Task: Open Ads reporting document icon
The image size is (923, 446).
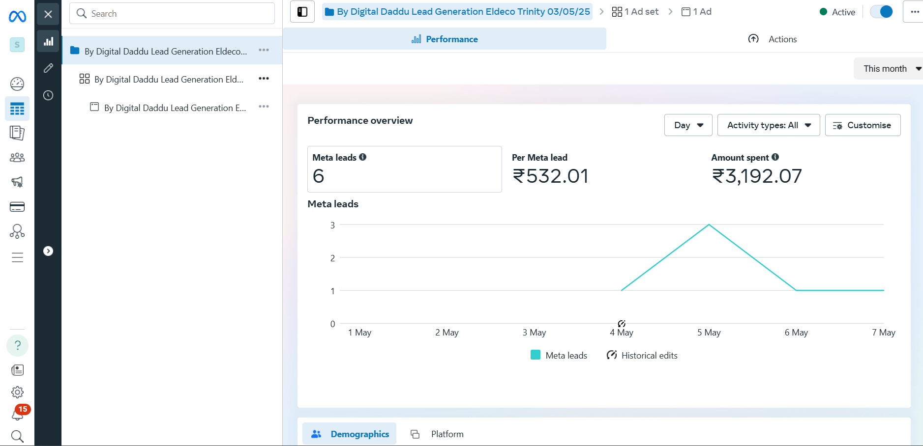Action: (x=17, y=133)
